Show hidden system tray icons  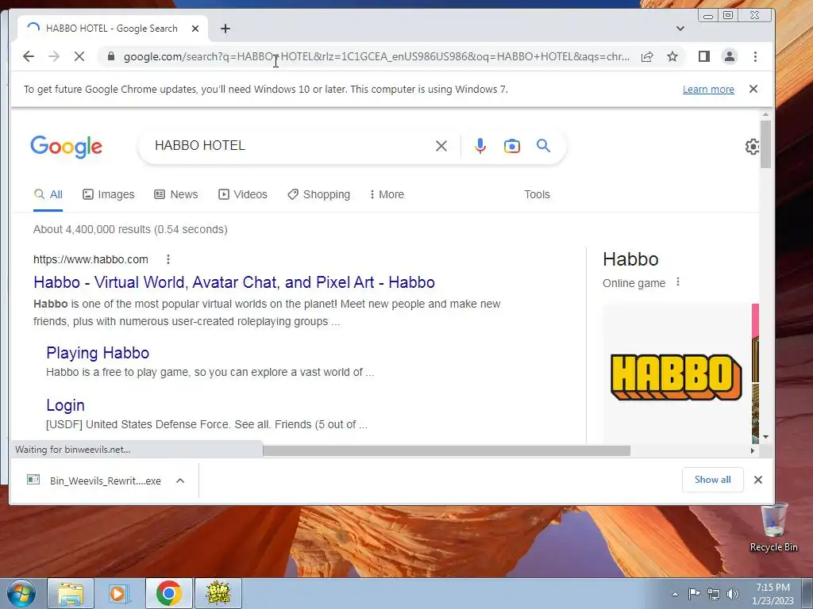point(675,594)
